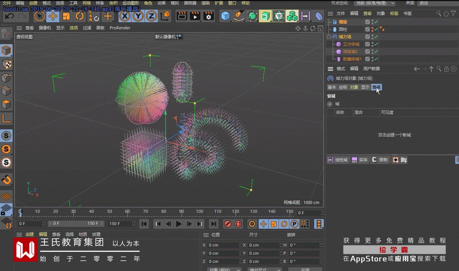Screen dimensions: 459x271
Task: Click the green Volume Builder cubes icon
Action: tap(292, 16)
